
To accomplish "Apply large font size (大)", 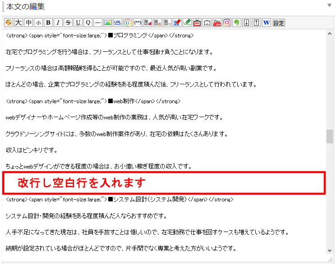I will (18, 23).
